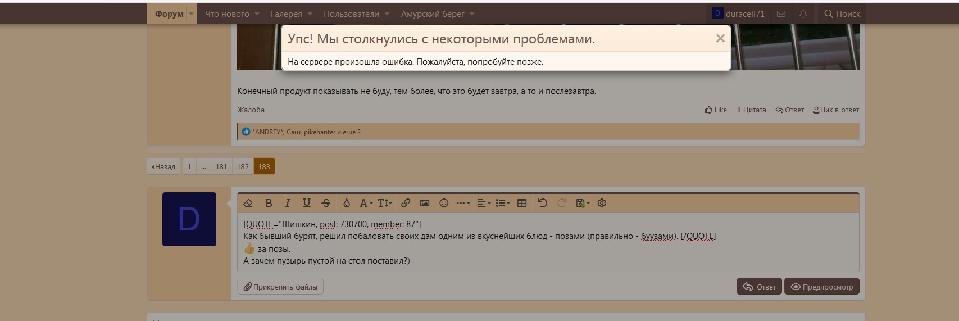Click the Предпросмотр preview button
This screenshot has width=959, height=321.
click(x=822, y=287)
